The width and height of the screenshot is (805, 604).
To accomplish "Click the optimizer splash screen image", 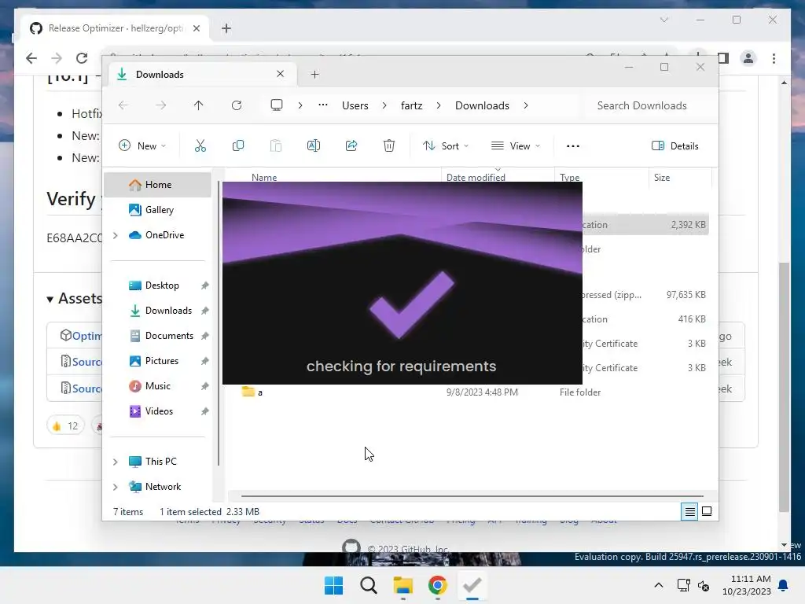I will click(402, 283).
